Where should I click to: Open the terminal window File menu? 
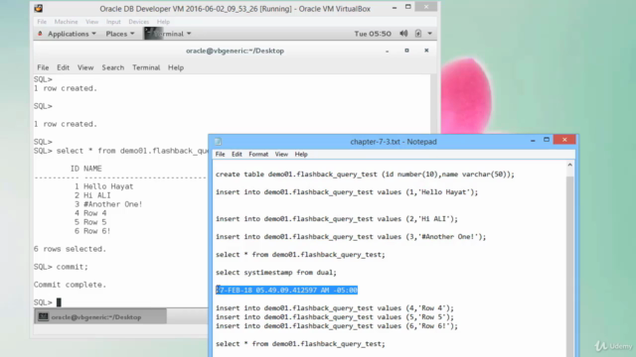point(43,67)
